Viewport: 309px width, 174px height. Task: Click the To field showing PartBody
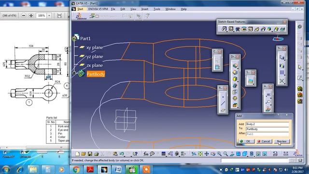(x=267, y=129)
